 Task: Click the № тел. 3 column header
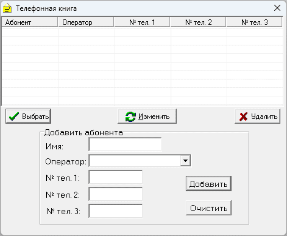[254, 22]
